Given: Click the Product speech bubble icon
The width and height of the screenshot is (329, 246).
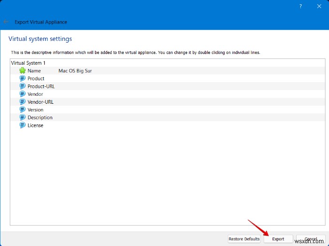Looking at the screenshot, I should tap(23, 78).
